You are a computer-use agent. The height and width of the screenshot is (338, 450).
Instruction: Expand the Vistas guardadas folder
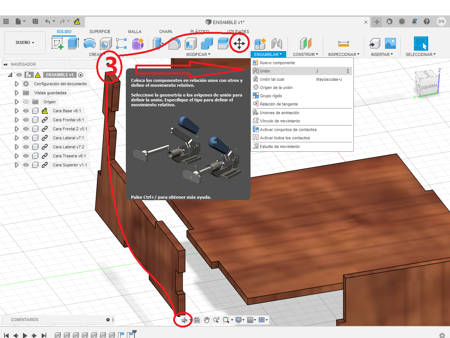pyautogui.click(x=17, y=93)
